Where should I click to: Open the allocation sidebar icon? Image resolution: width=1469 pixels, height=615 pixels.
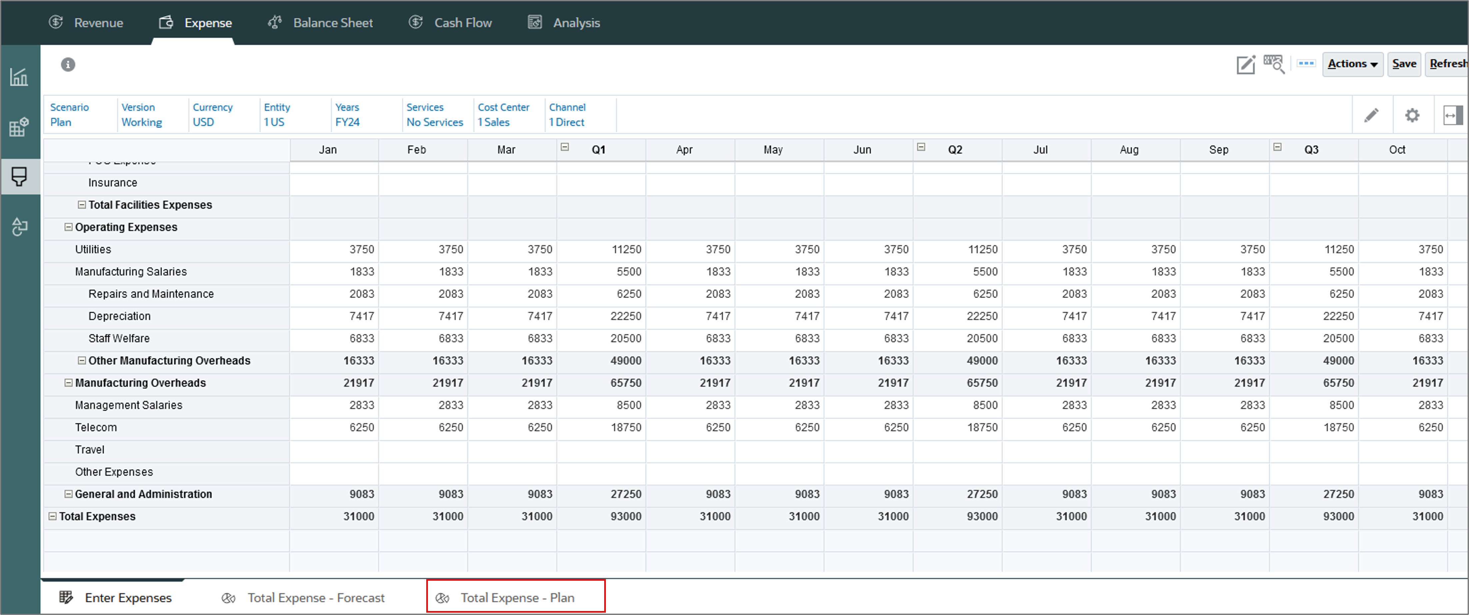19,226
